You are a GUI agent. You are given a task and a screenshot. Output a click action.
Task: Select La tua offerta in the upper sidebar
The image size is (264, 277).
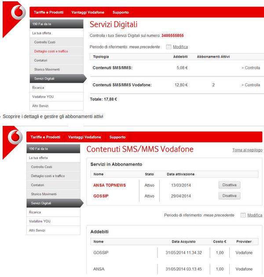tap(56, 33)
